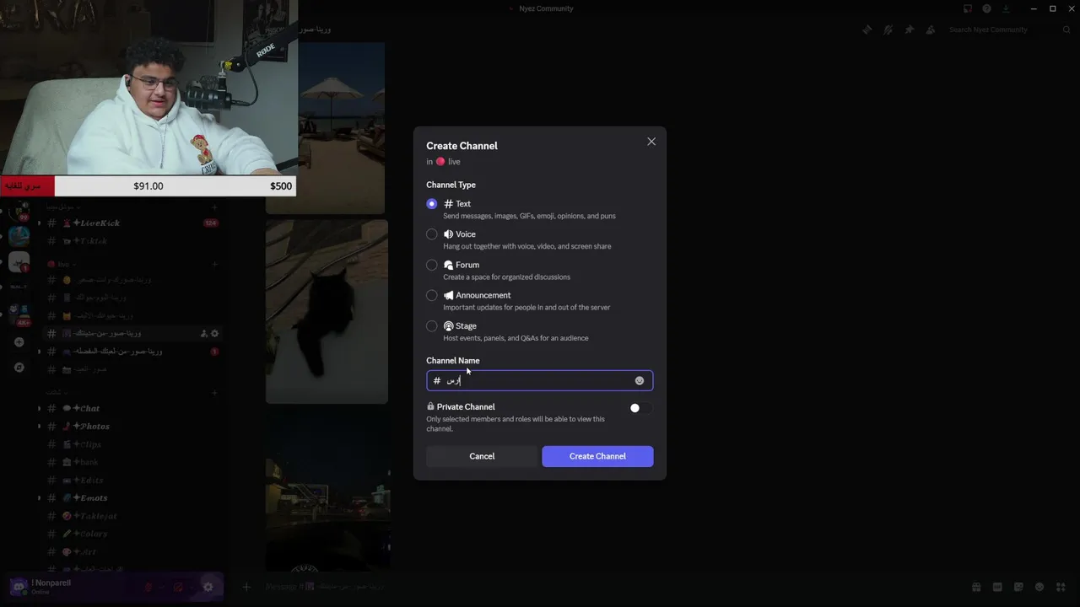This screenshot has width=1080, height=607.
Task: Open the Discord Help question icon
Action: click(986, 8)
